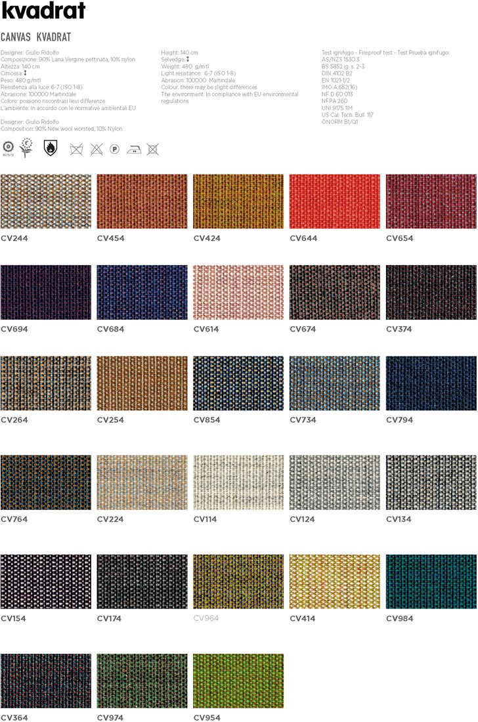Pick the dark CV374 swatch
Image resolution: width=478 pixels, height=722 pixels.
pyautogui.click(x=431, y=292)
